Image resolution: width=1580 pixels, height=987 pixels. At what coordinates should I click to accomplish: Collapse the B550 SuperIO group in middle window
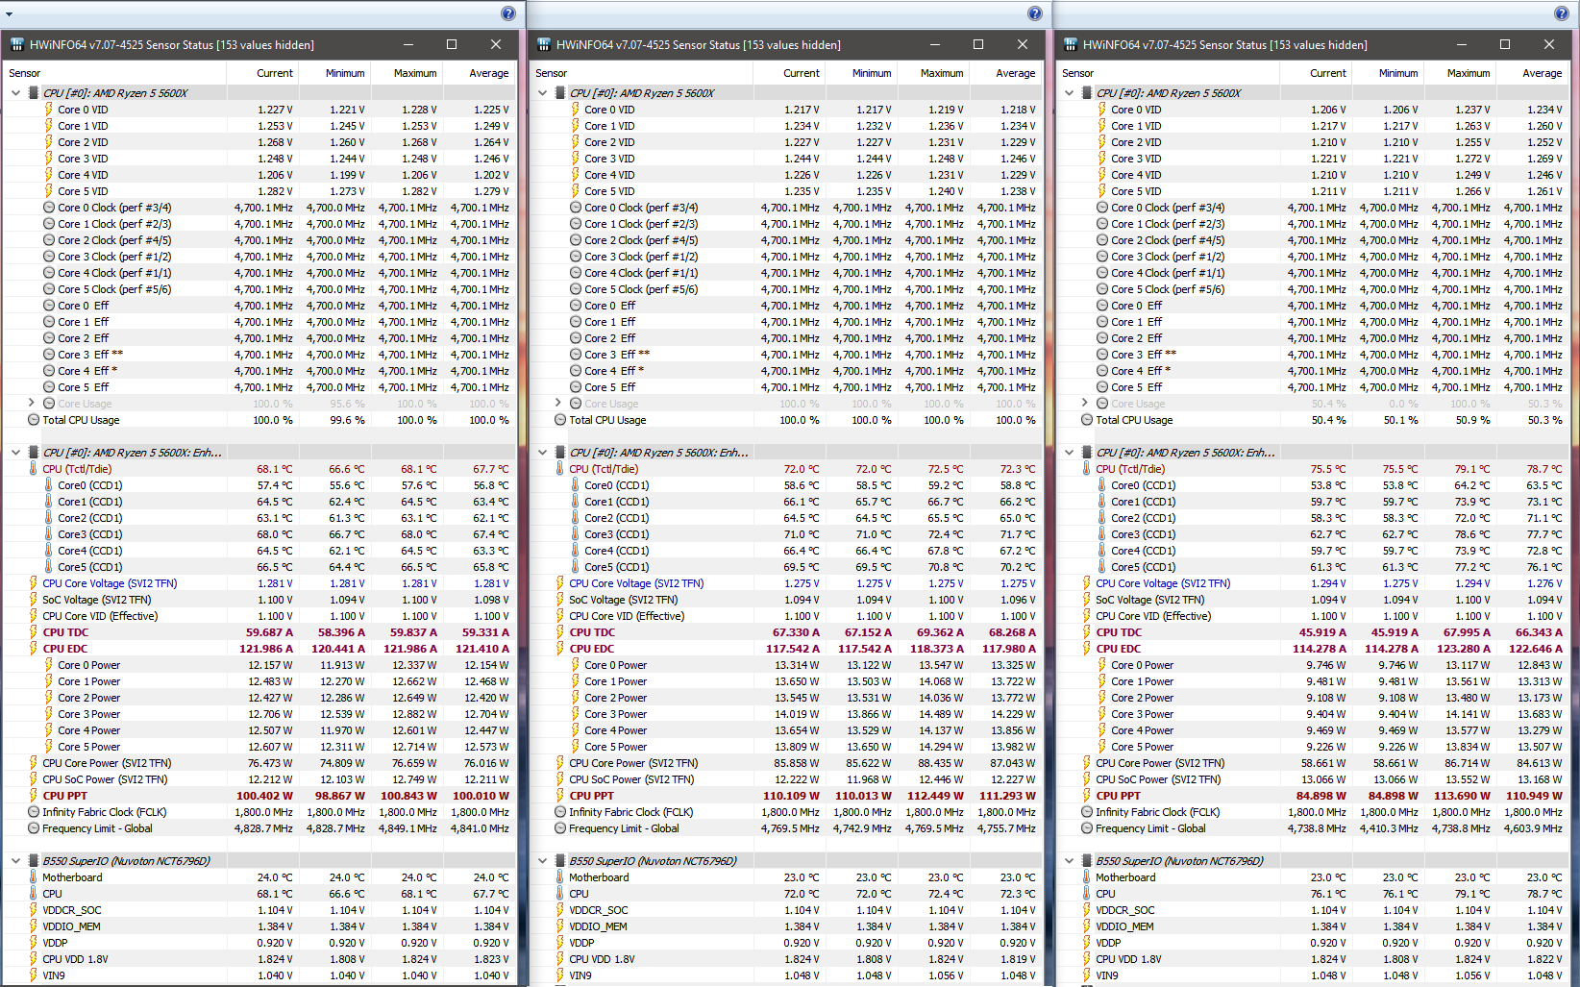coord(542,861)
